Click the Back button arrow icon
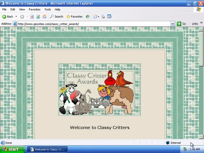The width and height of the screenshot is (204, 153). point(4,17)
